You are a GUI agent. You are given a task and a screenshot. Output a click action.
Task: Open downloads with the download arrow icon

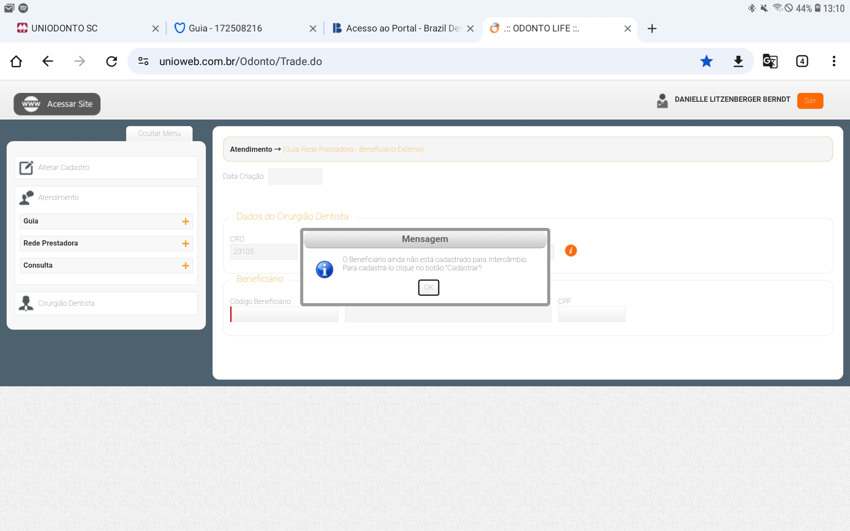738,61
